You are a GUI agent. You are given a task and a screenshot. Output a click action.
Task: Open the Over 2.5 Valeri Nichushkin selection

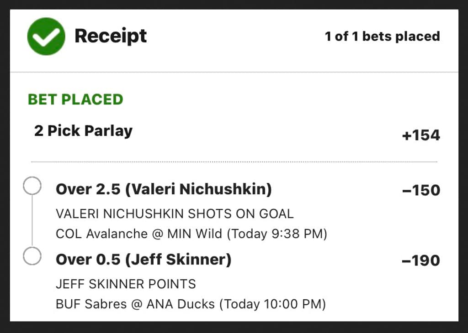164,189
